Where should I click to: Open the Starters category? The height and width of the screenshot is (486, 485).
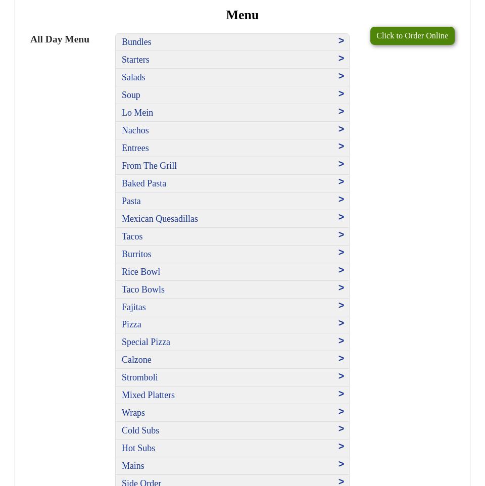coord(135,60)
